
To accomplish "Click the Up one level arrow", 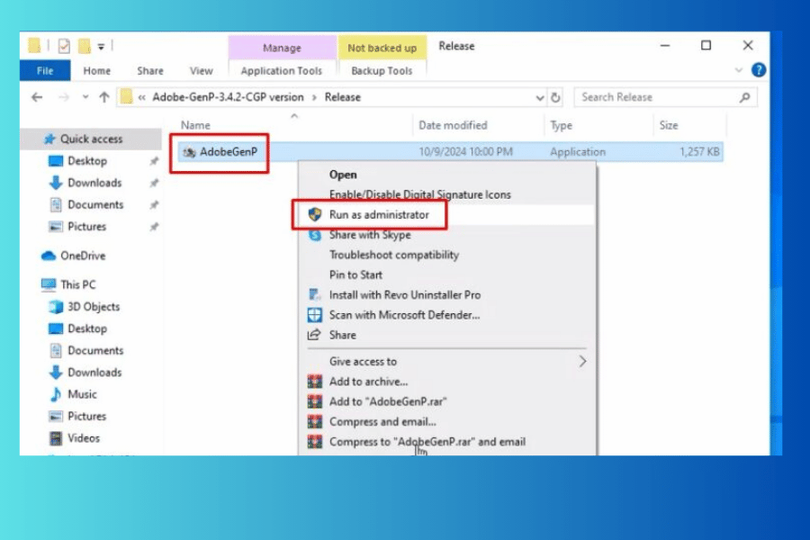I will point(104,97).
